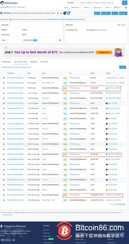Toggle dark mode moon button in footer

tap(14, 240)
